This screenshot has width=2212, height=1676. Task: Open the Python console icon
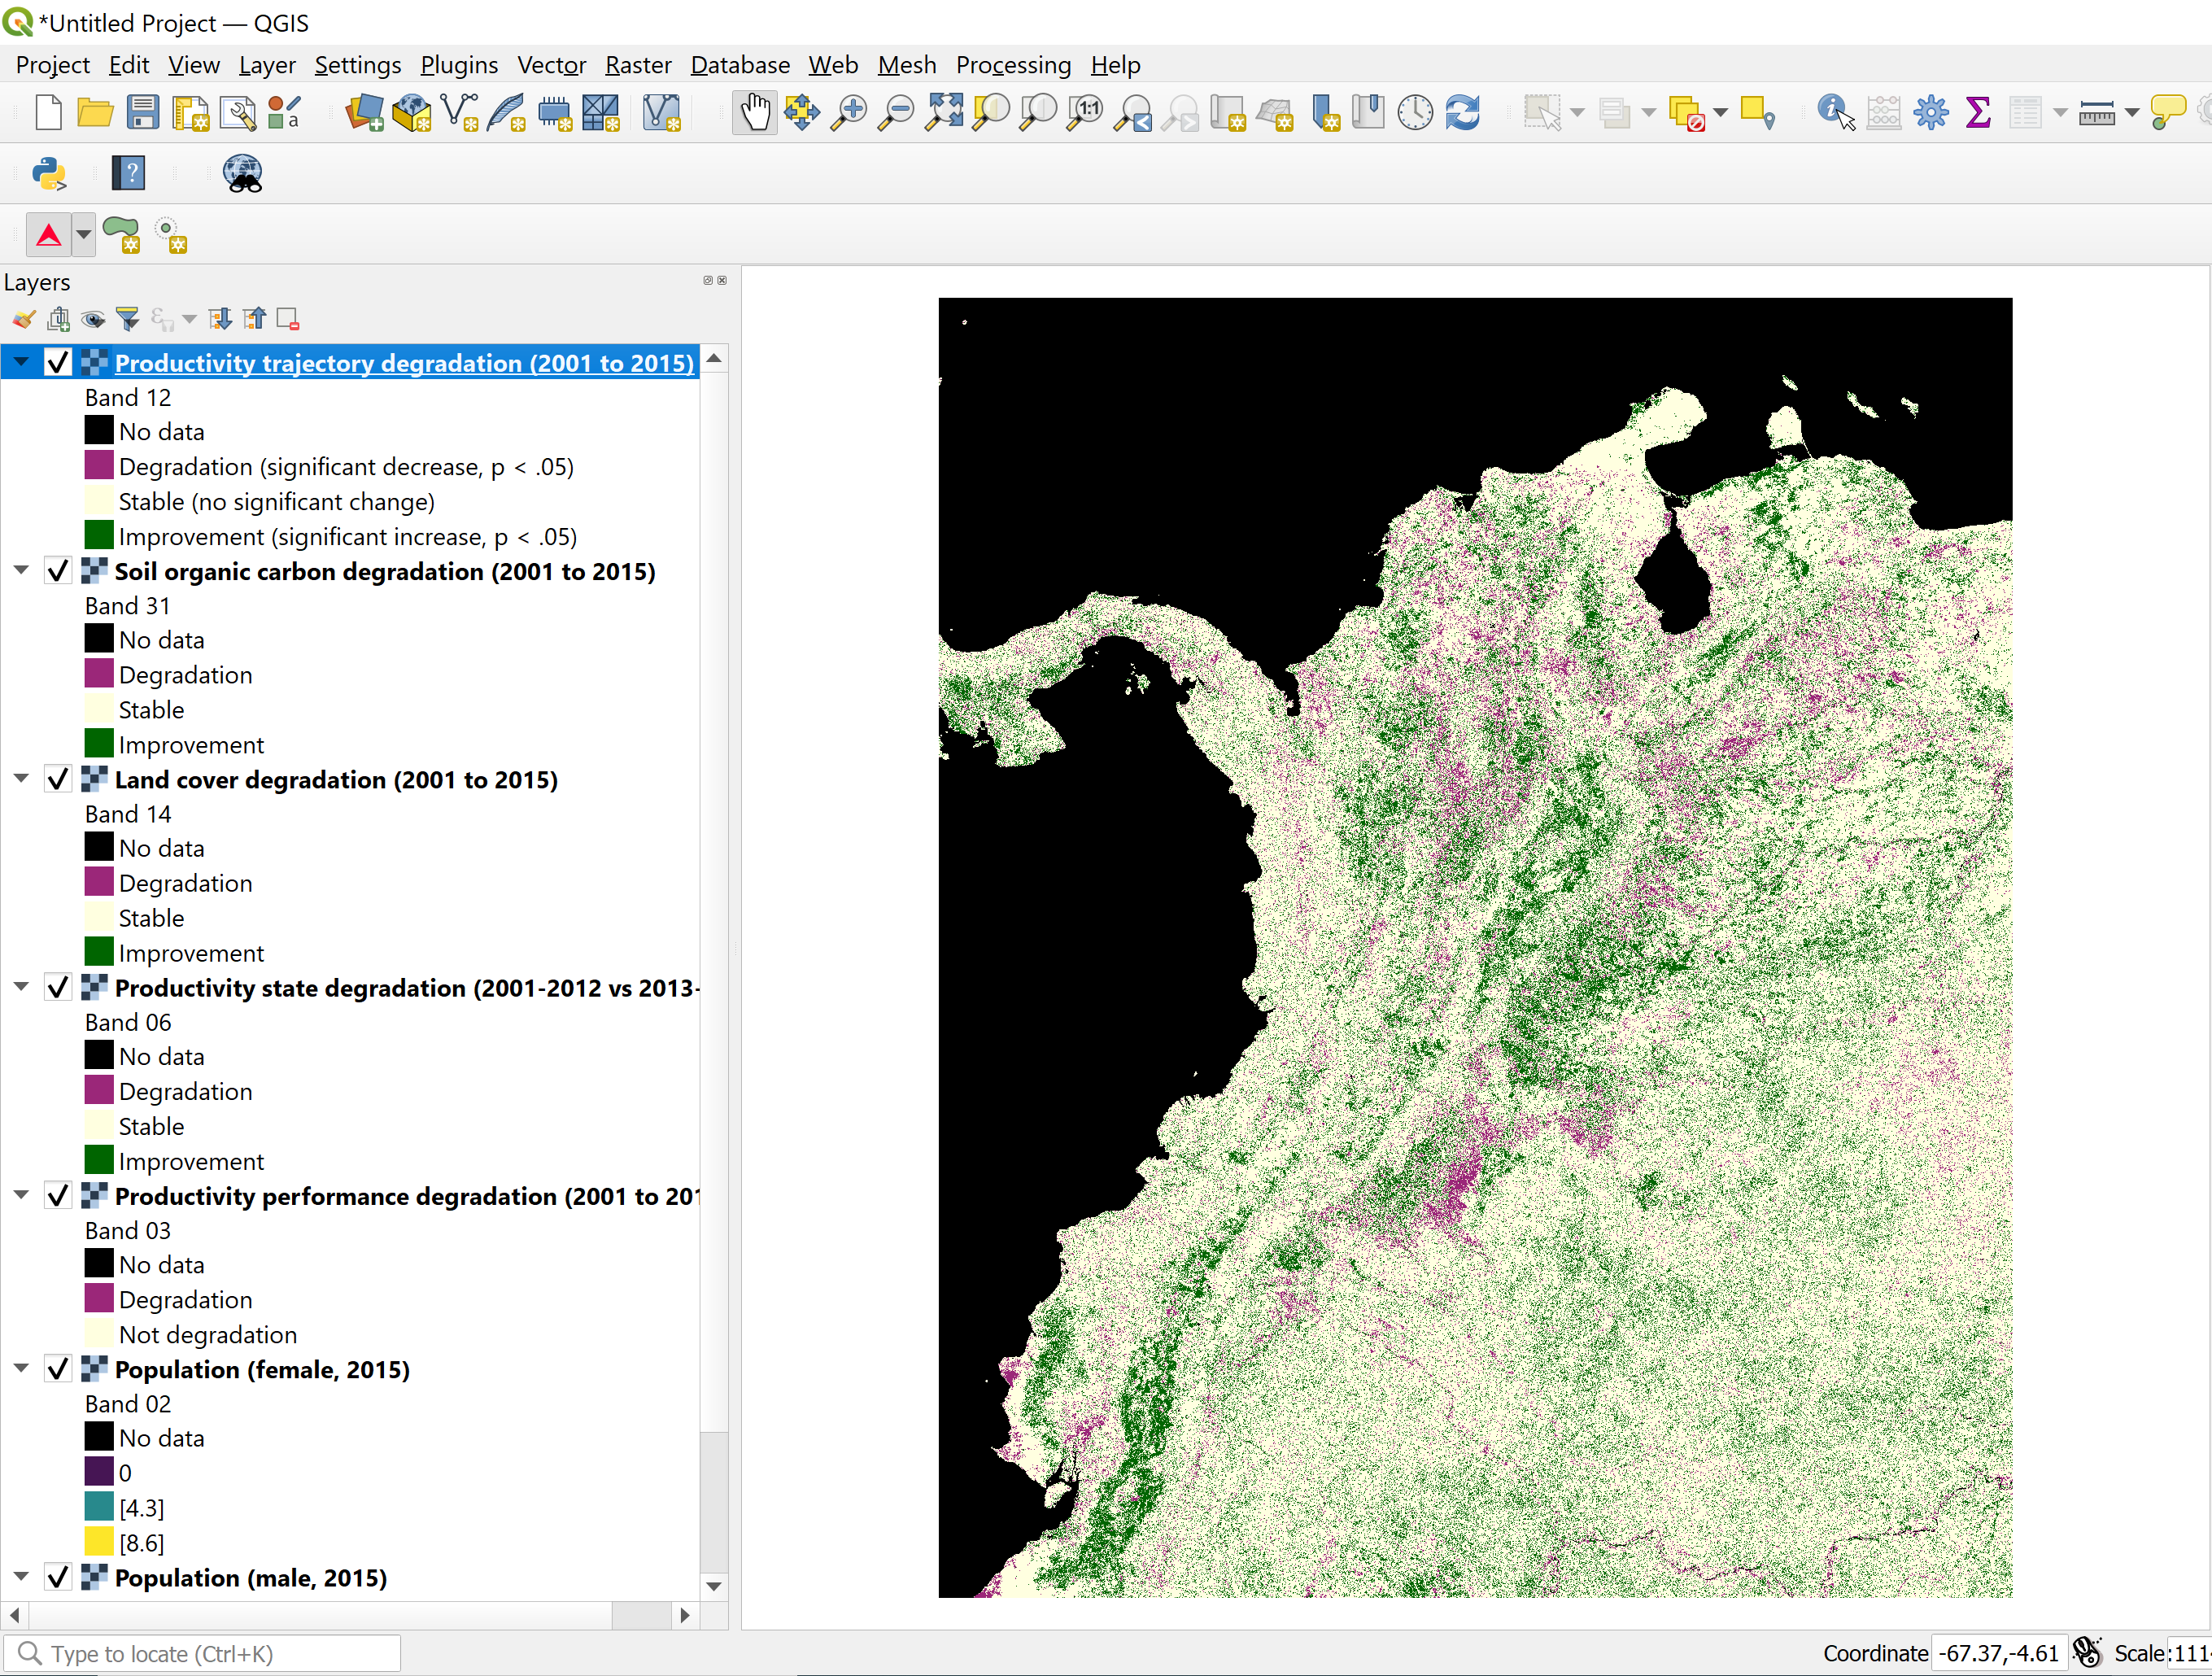pyautogui.click(x=48, y=174)
